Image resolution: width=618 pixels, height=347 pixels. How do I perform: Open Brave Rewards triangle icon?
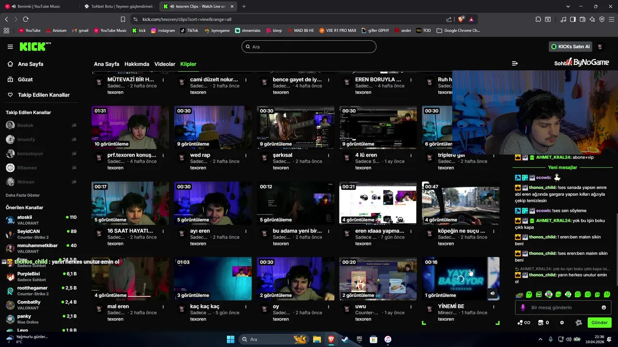point(471,19)
